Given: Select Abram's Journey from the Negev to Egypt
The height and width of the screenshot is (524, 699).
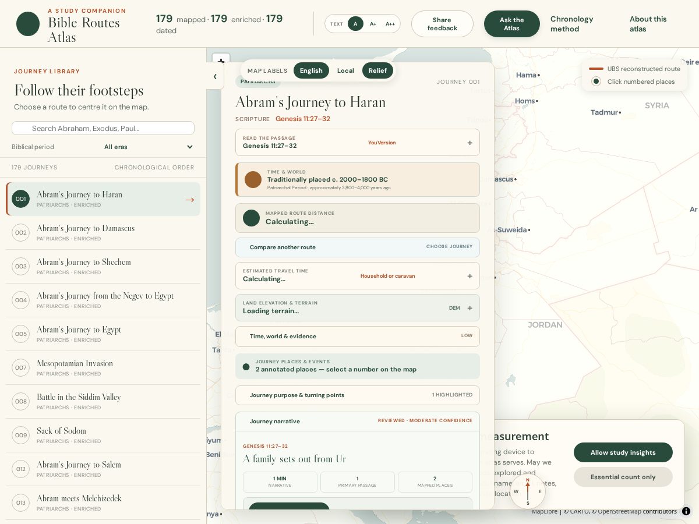Looking at the screenshot, I should pyautogui.click(x=103, y=300).
